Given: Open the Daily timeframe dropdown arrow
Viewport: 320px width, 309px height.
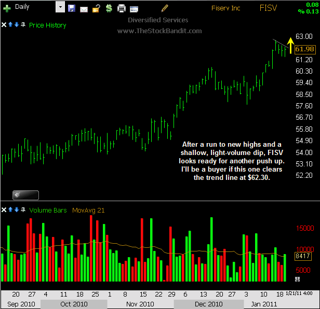Looking at the screenshot, I should [60, 7].
